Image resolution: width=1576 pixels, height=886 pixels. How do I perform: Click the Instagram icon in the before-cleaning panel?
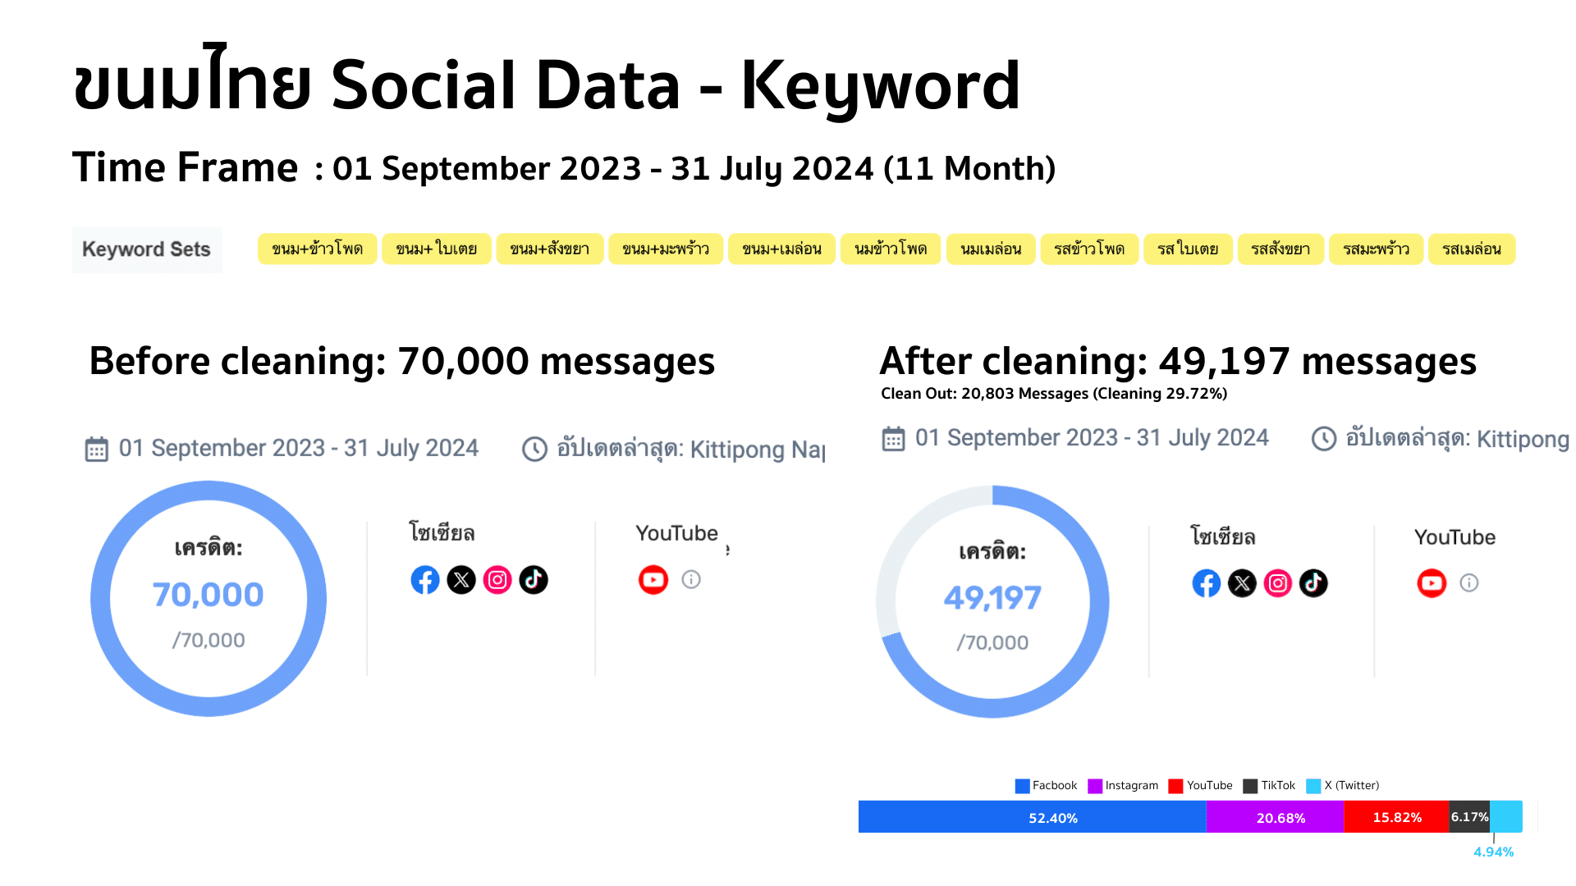(497, 580)
